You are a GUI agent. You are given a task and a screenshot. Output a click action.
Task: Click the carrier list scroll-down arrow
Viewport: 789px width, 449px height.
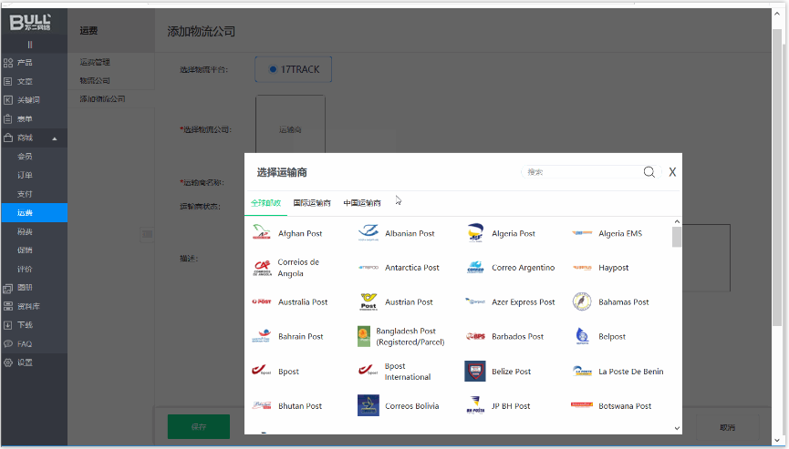pyautogui.click(x=677, y=426)
